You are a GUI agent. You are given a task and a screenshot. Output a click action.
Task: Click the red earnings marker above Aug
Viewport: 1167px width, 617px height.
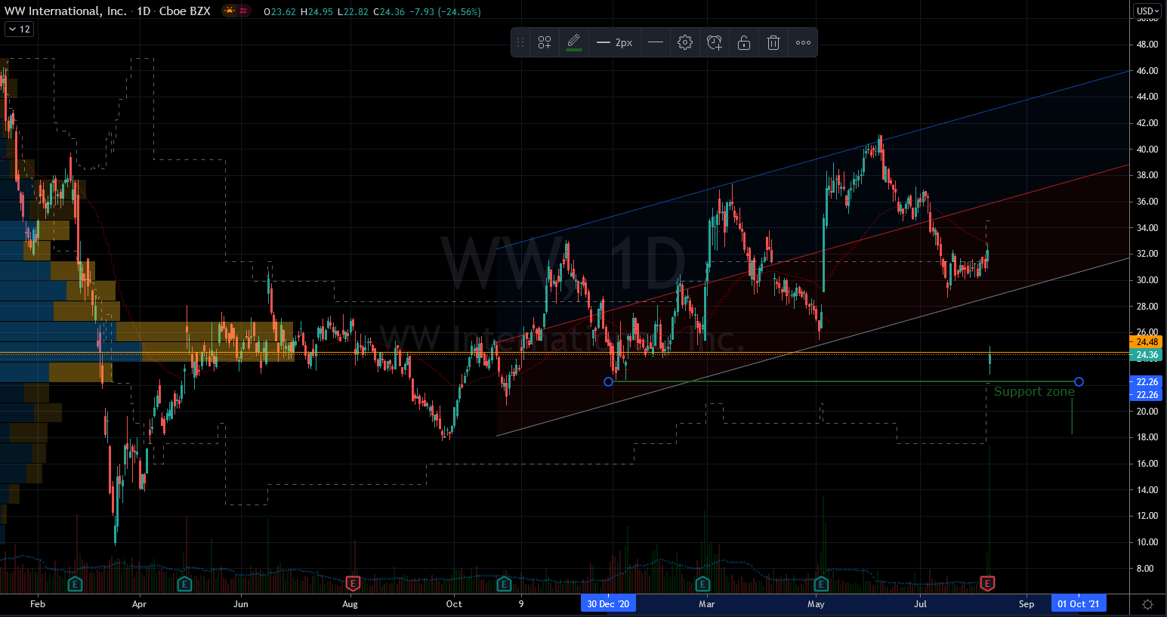coord(353,583)
